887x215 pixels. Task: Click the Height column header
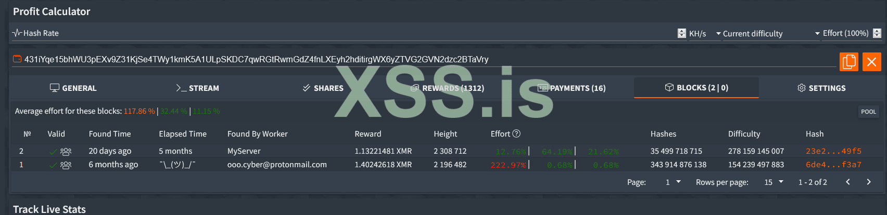446,133
